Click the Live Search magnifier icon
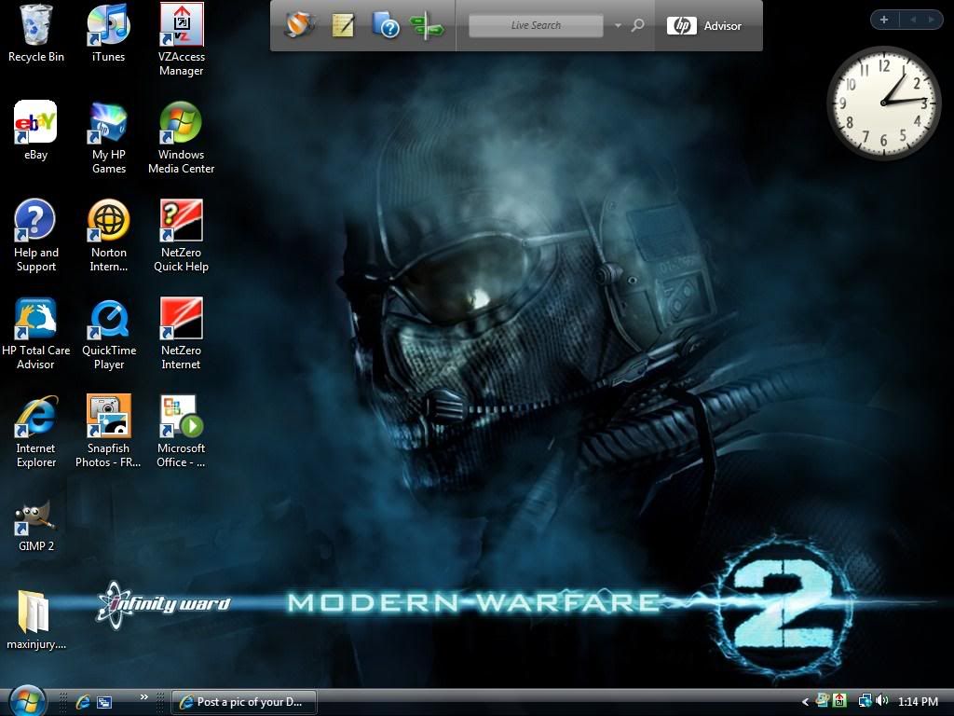The image size is (954, 716). click(637, 25)
